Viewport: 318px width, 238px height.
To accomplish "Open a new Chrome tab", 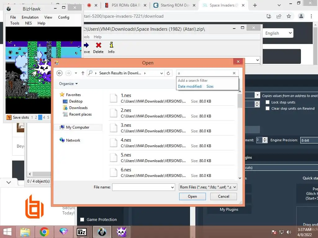I will 255,5.
